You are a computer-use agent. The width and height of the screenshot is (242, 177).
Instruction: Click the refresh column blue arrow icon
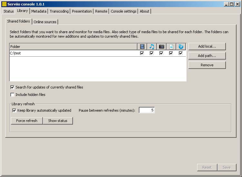181,47
